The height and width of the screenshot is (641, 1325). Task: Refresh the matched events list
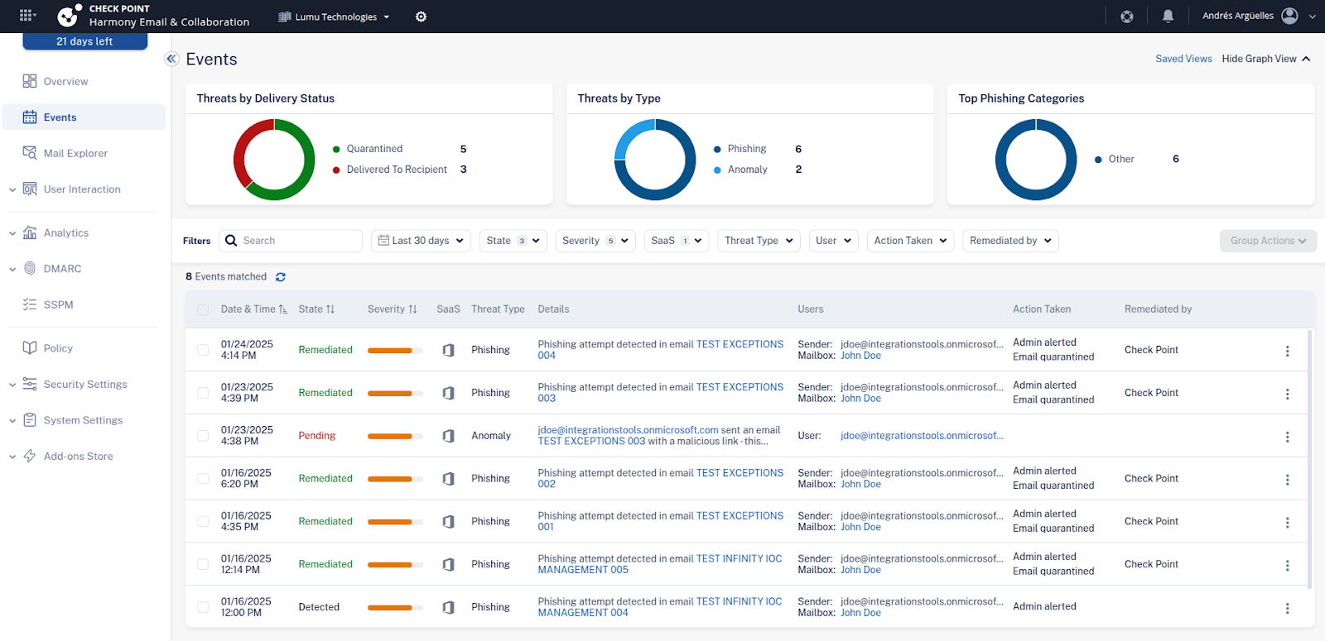[x=281, y=277]
